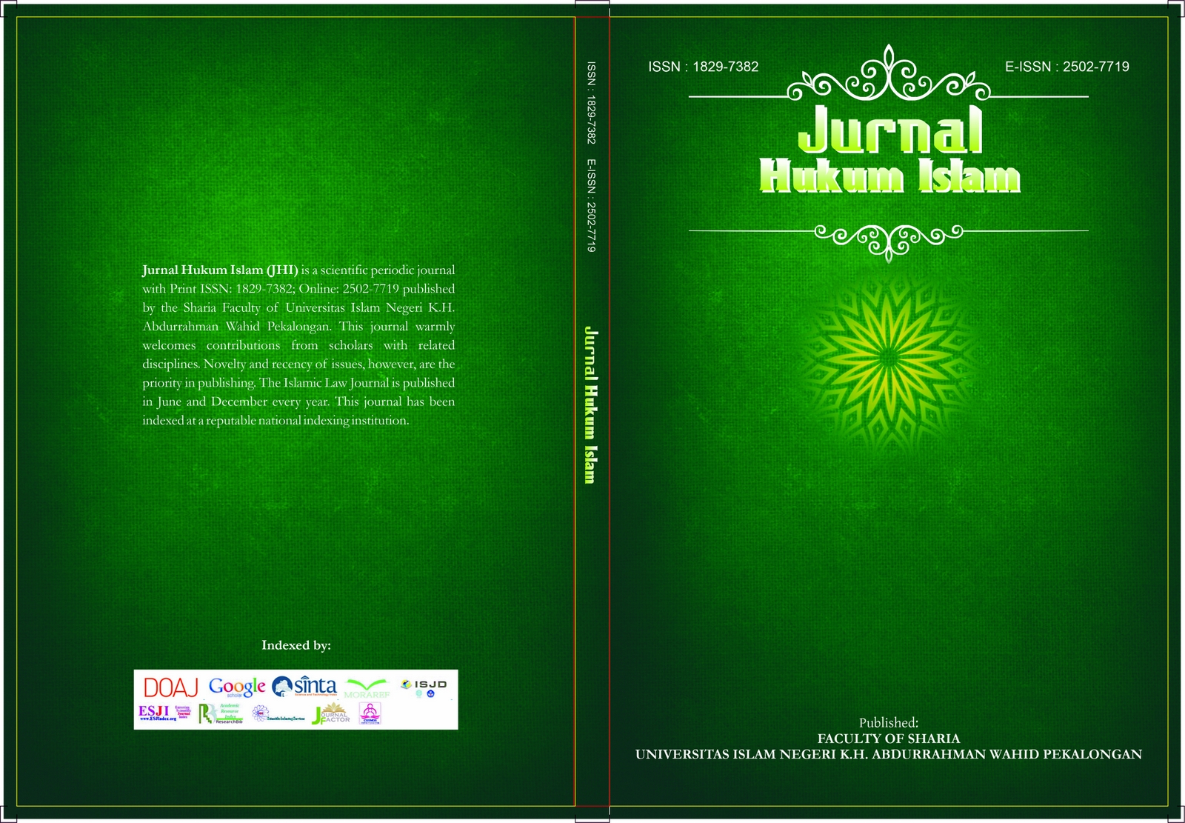The height and width of the screenshot is (823, 1185).
Task: Select the Academic Resource Index logo
Action: 230,710
